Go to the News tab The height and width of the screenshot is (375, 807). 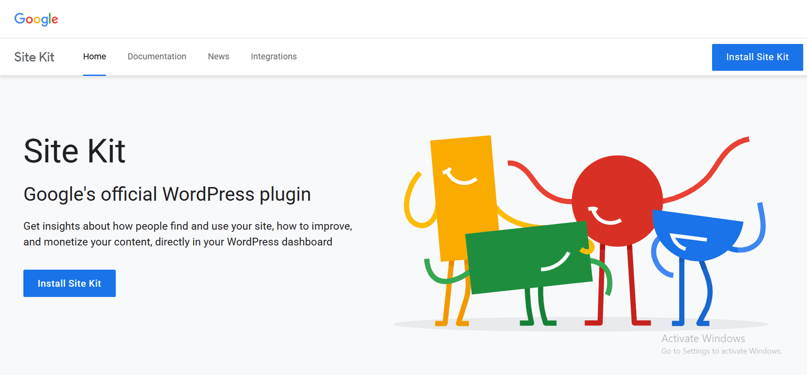218,57
